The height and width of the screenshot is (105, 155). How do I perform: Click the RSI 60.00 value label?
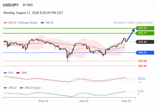(x=142, y=79)
